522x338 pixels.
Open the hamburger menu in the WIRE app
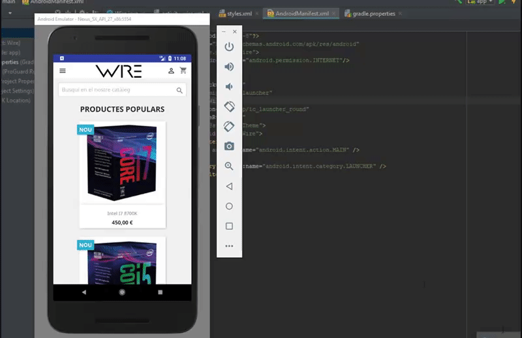pos(63,70)
